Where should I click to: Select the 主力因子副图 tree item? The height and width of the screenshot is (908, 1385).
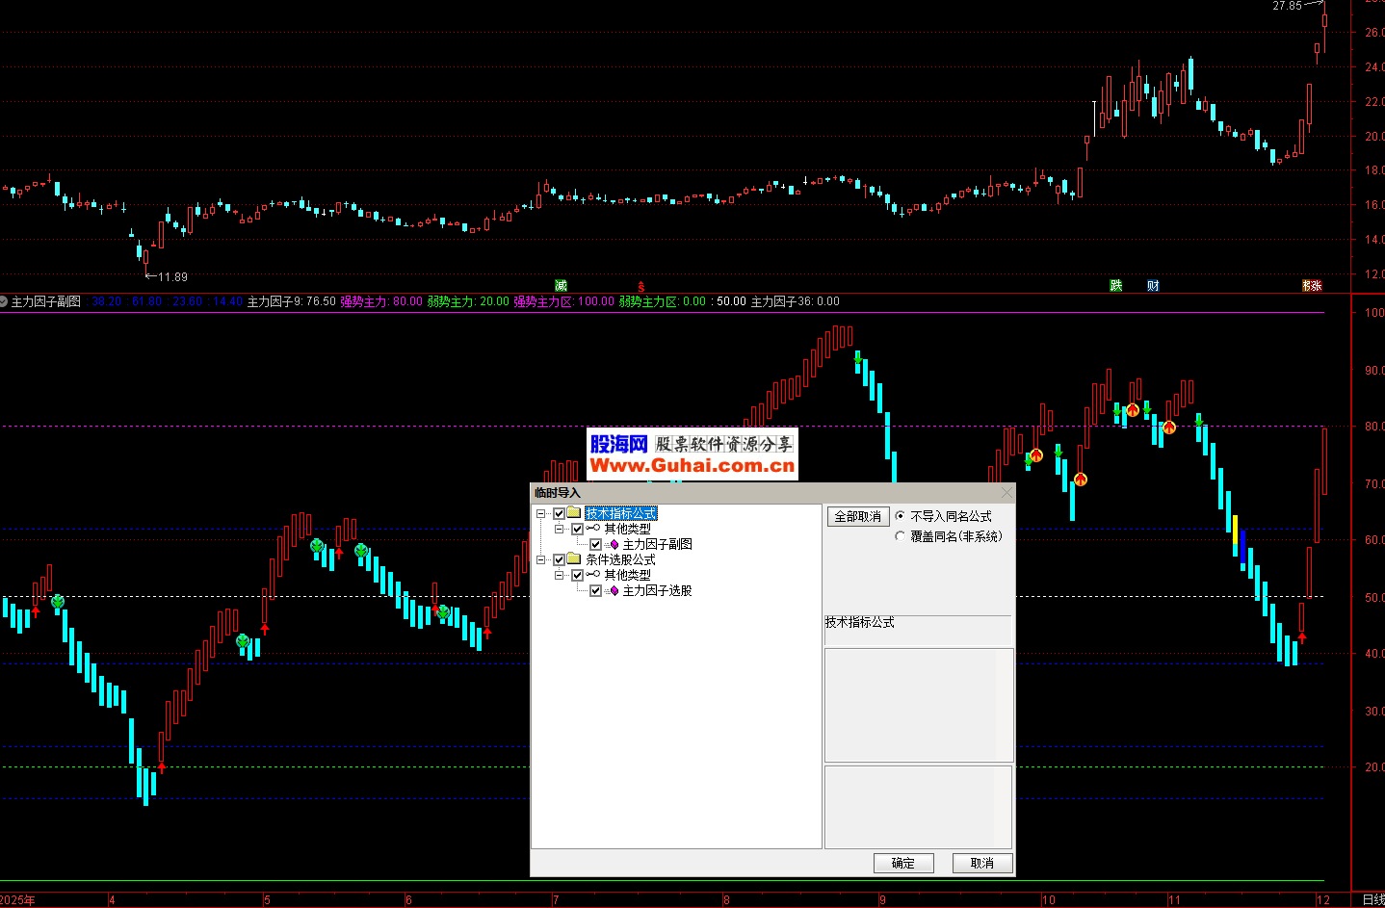click(657, 544)
